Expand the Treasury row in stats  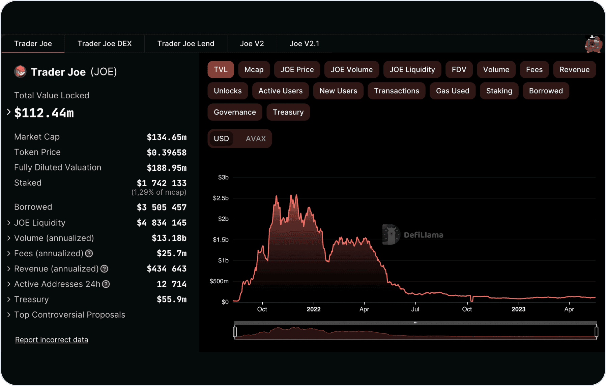tap(9, 299)
